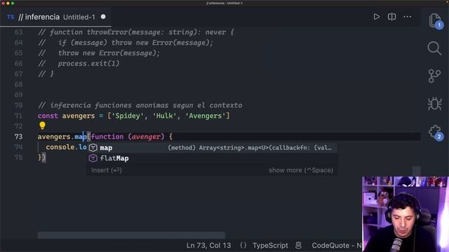Open the Extensions icon with badge 2

pos(435,132)
